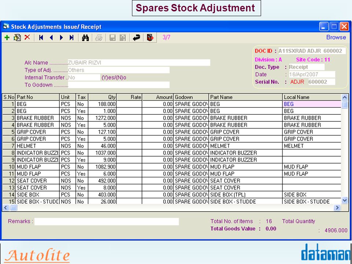Click the To Godown field
352x264 pixels.
[x=119, y=85]
